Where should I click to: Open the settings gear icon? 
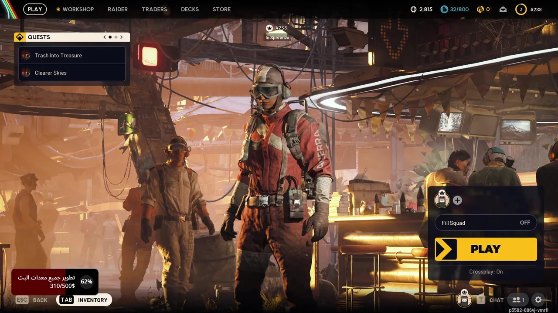point(538,300)
